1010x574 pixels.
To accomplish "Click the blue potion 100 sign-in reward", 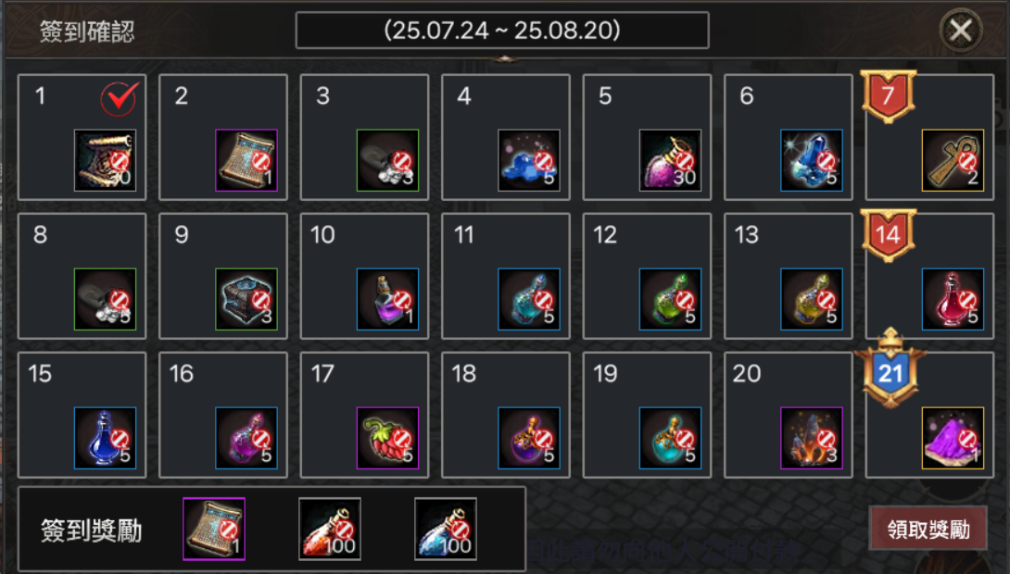I will (x=446, y=529).
